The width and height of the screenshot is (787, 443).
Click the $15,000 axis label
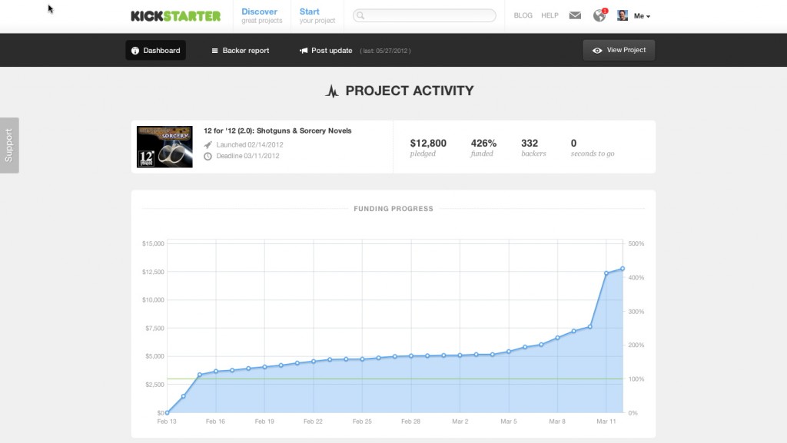153,243
